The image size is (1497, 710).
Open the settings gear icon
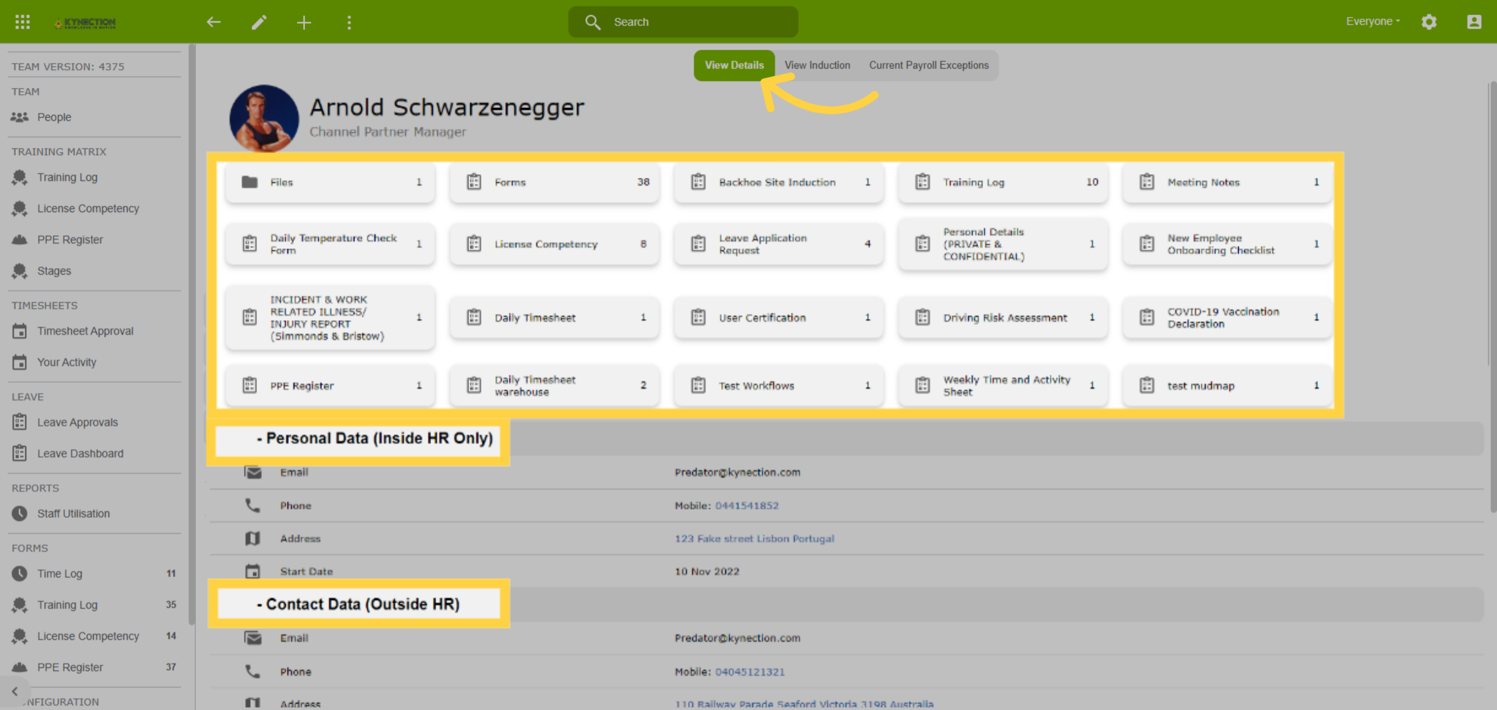click(1429, 22)
